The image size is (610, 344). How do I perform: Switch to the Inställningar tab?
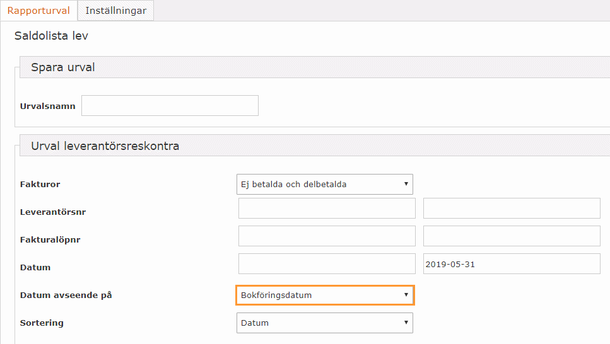click(x=116, y=11)
